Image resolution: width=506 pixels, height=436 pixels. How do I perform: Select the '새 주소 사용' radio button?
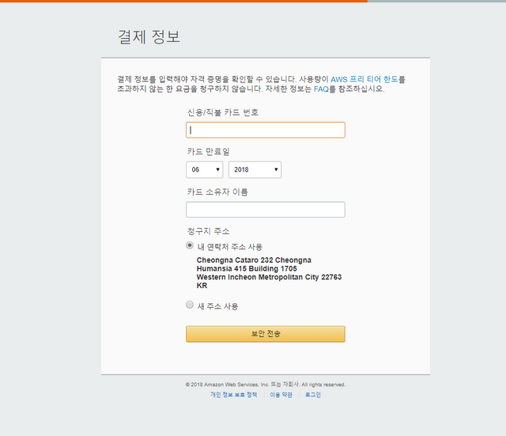(x=190, y=305)
